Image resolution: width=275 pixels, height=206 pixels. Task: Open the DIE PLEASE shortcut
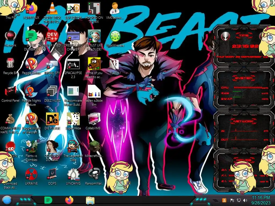(x=52, y=121)
